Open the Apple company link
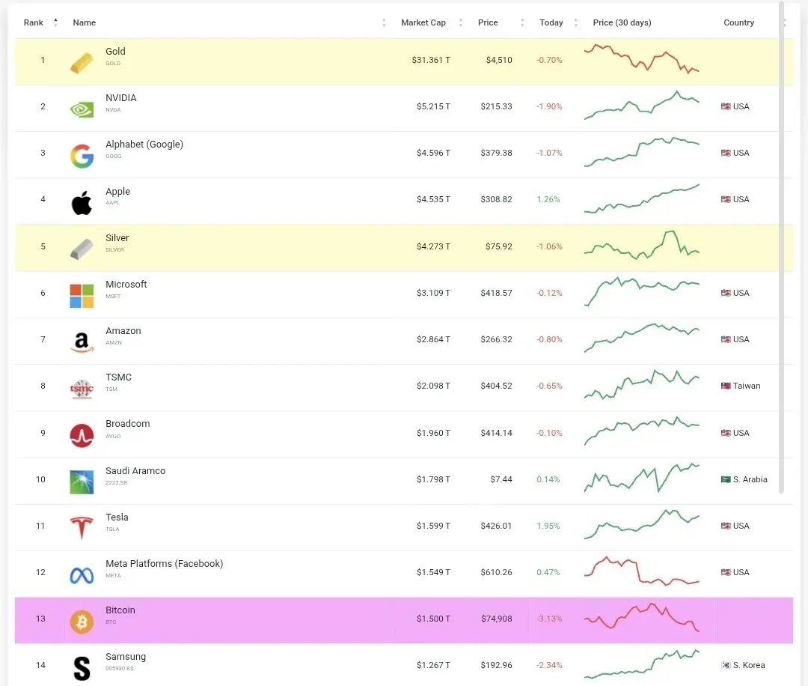Screen dimensions: 808x686 pos(117,192)
